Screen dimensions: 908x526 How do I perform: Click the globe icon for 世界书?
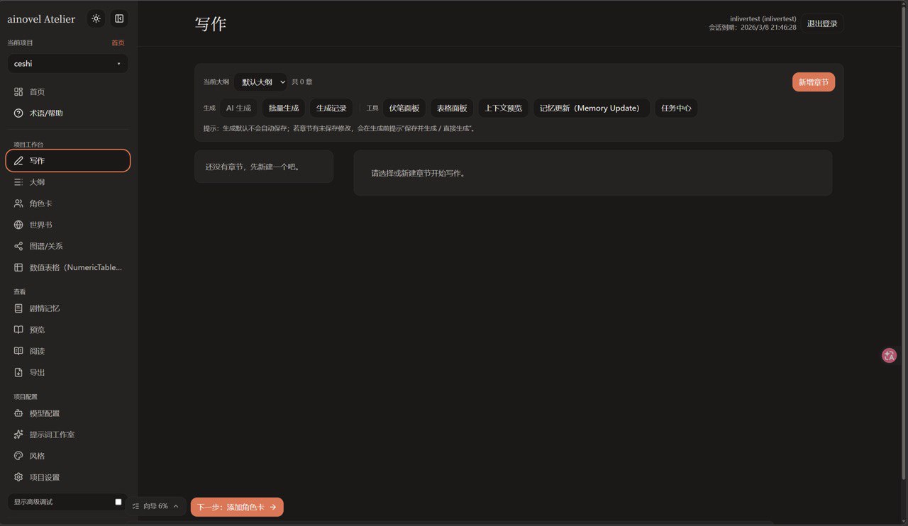[19, 225]
